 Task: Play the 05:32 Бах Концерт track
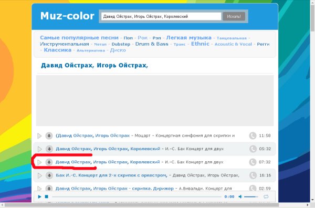[39, 149]
